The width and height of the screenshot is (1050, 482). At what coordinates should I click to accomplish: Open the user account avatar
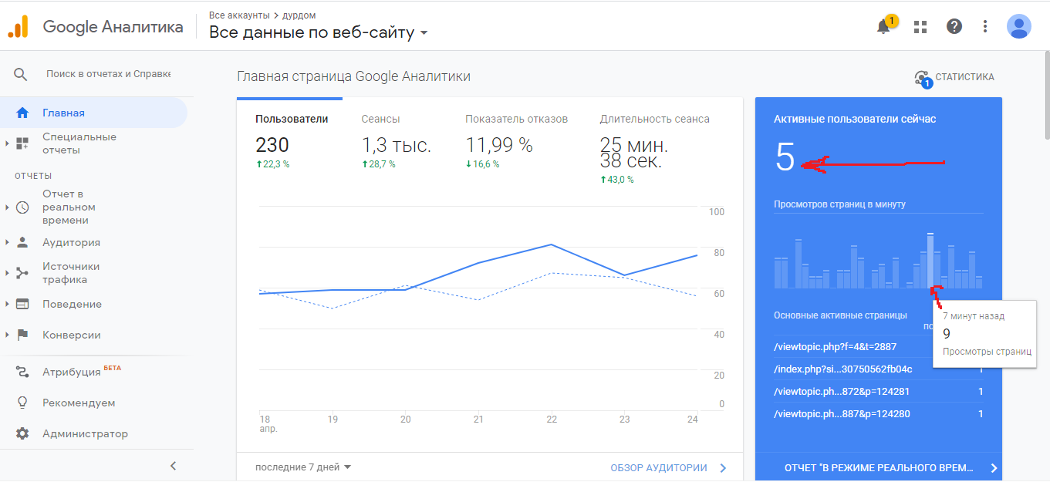tap(1019, 26)
